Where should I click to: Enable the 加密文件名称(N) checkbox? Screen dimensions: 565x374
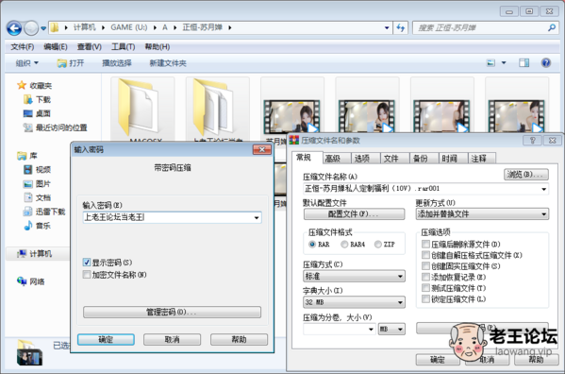87,275
